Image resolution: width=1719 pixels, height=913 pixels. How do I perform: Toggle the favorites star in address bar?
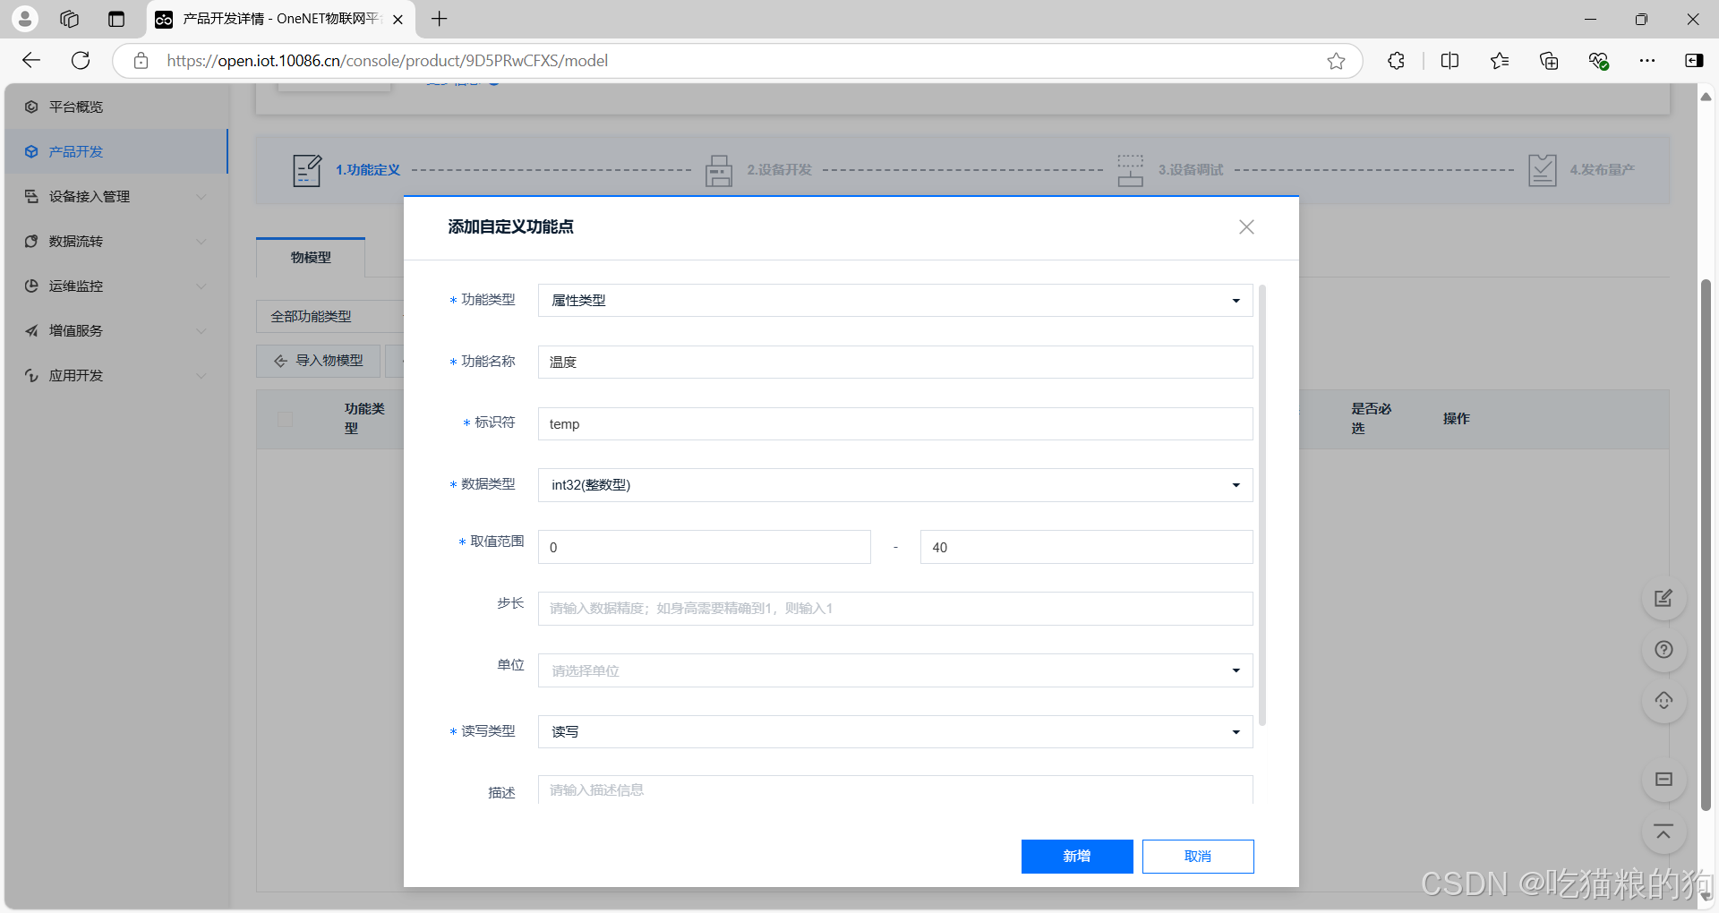(1336, 61)
